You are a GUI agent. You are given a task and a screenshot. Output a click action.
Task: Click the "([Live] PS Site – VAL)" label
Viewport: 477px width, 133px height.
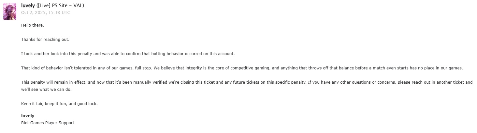60,6
